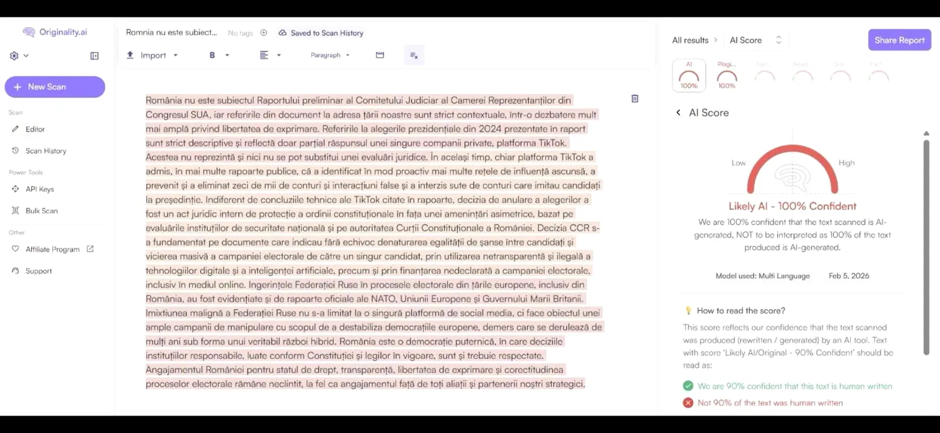Open the Paragraph style dropdown
The image size is (940, 433).
(x=329, y=55)
